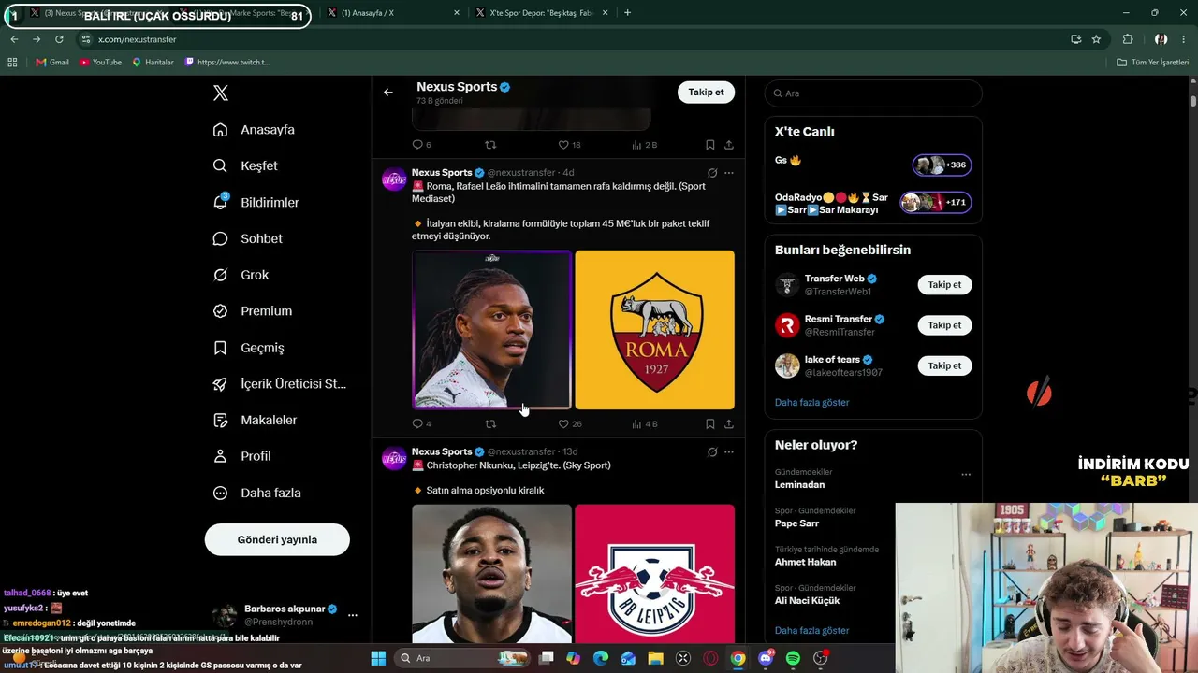The image size is (1198, 673).
Task: Share the Rafael Leão Roma post
Action: point(729,423)
